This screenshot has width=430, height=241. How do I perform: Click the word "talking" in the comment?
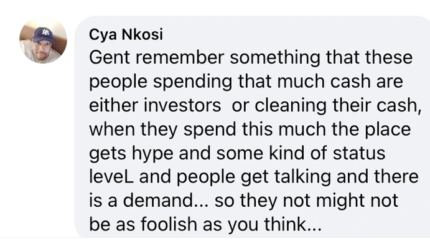[302, 176]
